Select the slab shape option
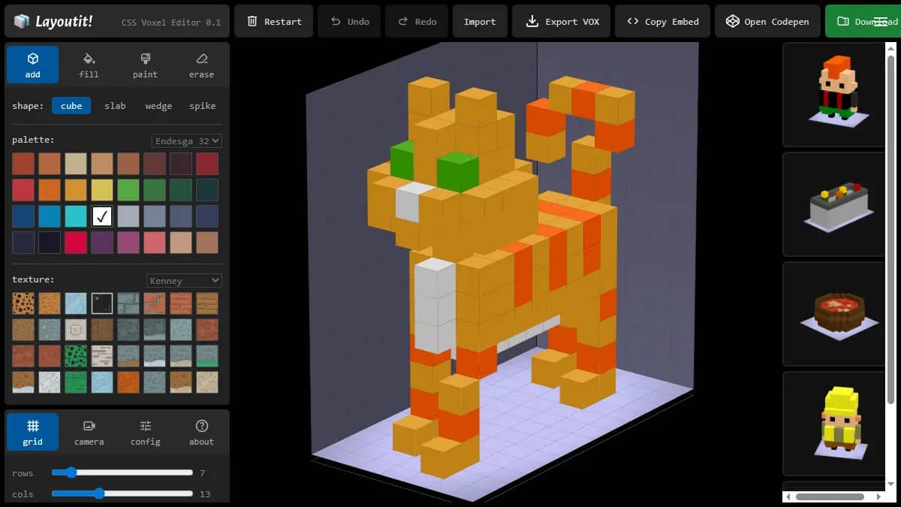Image resolution: width=901 pixels, height=507 pixels. click(x=115, y=106)
